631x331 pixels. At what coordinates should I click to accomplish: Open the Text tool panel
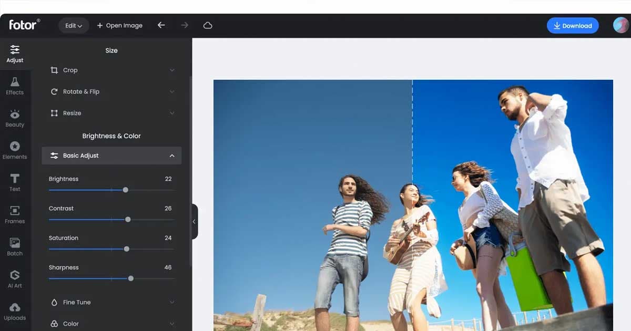[15, 182]
